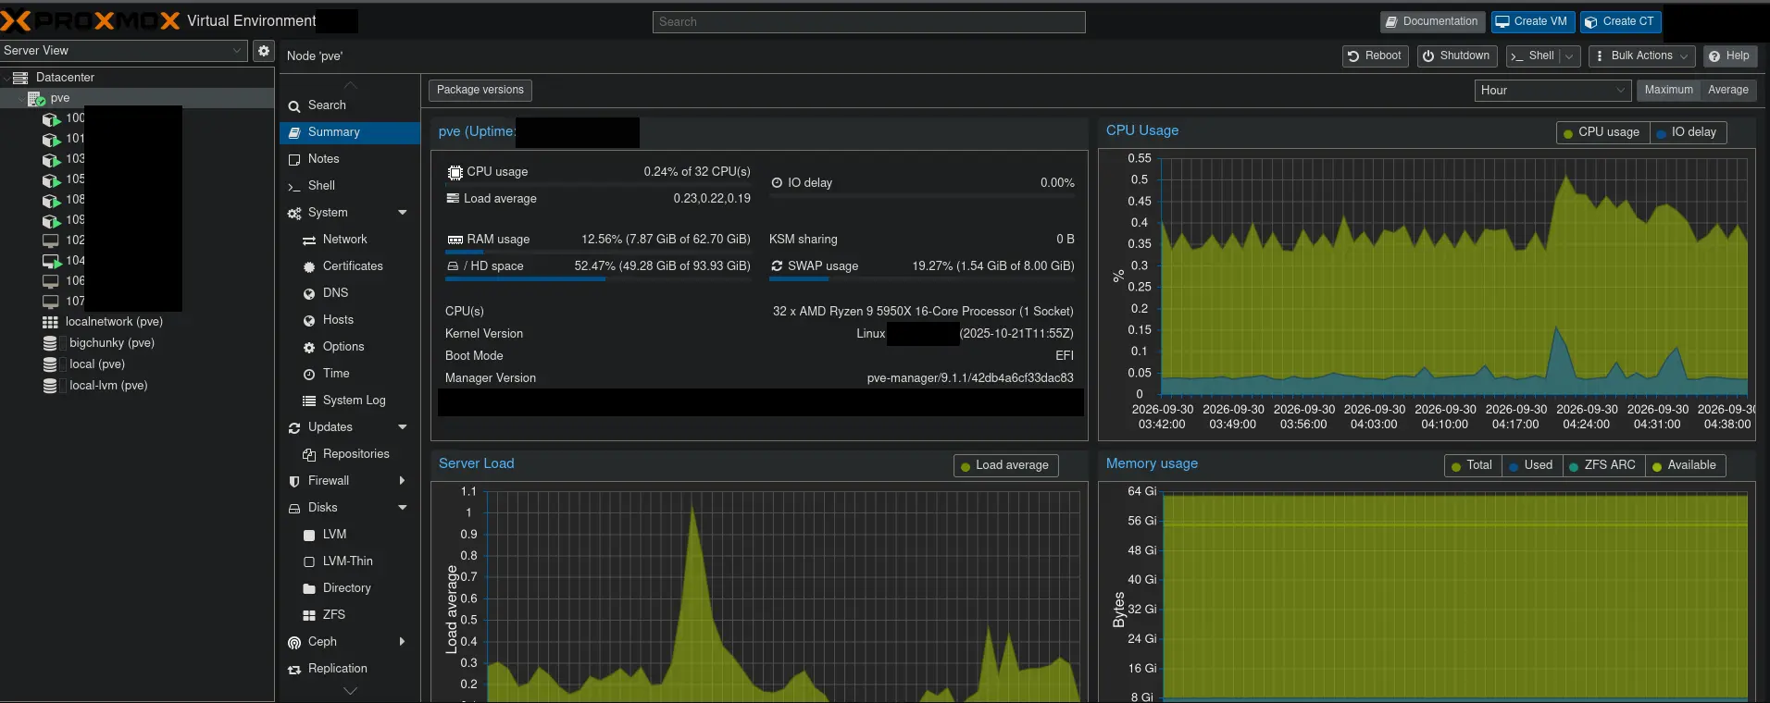Open the Notes section
Image resolution: width=1770 pixels, height=703 pixels.
pyautogui.click(x=349, y=159)
